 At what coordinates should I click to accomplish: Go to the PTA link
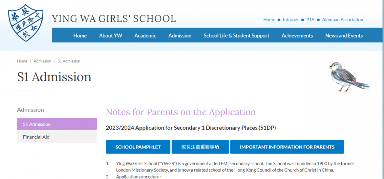tap(310, 20)
